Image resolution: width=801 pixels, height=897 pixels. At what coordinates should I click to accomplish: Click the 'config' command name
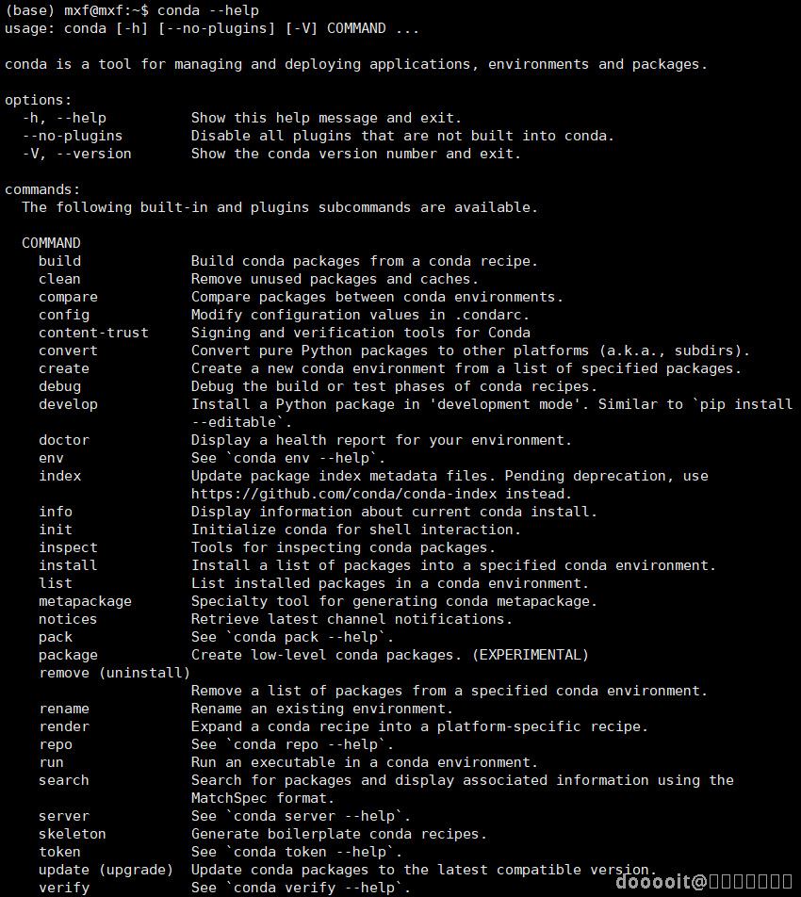[64, 315]
